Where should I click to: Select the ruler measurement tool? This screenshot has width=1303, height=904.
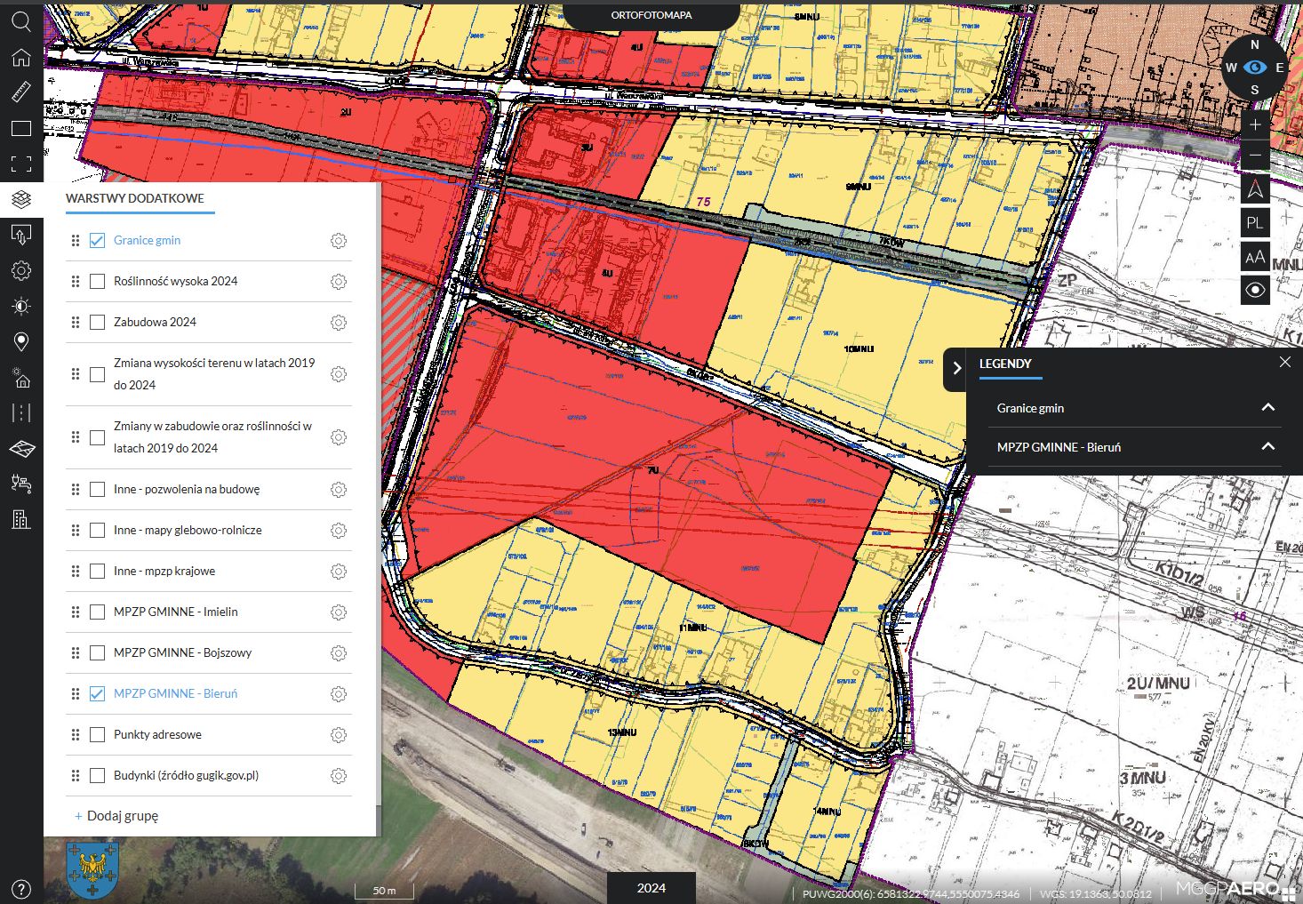pos(21,92)
